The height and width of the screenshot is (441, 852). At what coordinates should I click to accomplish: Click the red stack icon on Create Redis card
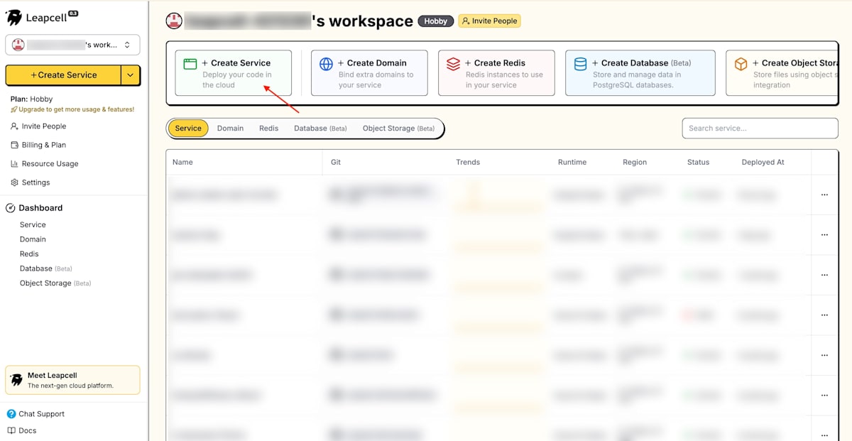(x=453, y=64)
